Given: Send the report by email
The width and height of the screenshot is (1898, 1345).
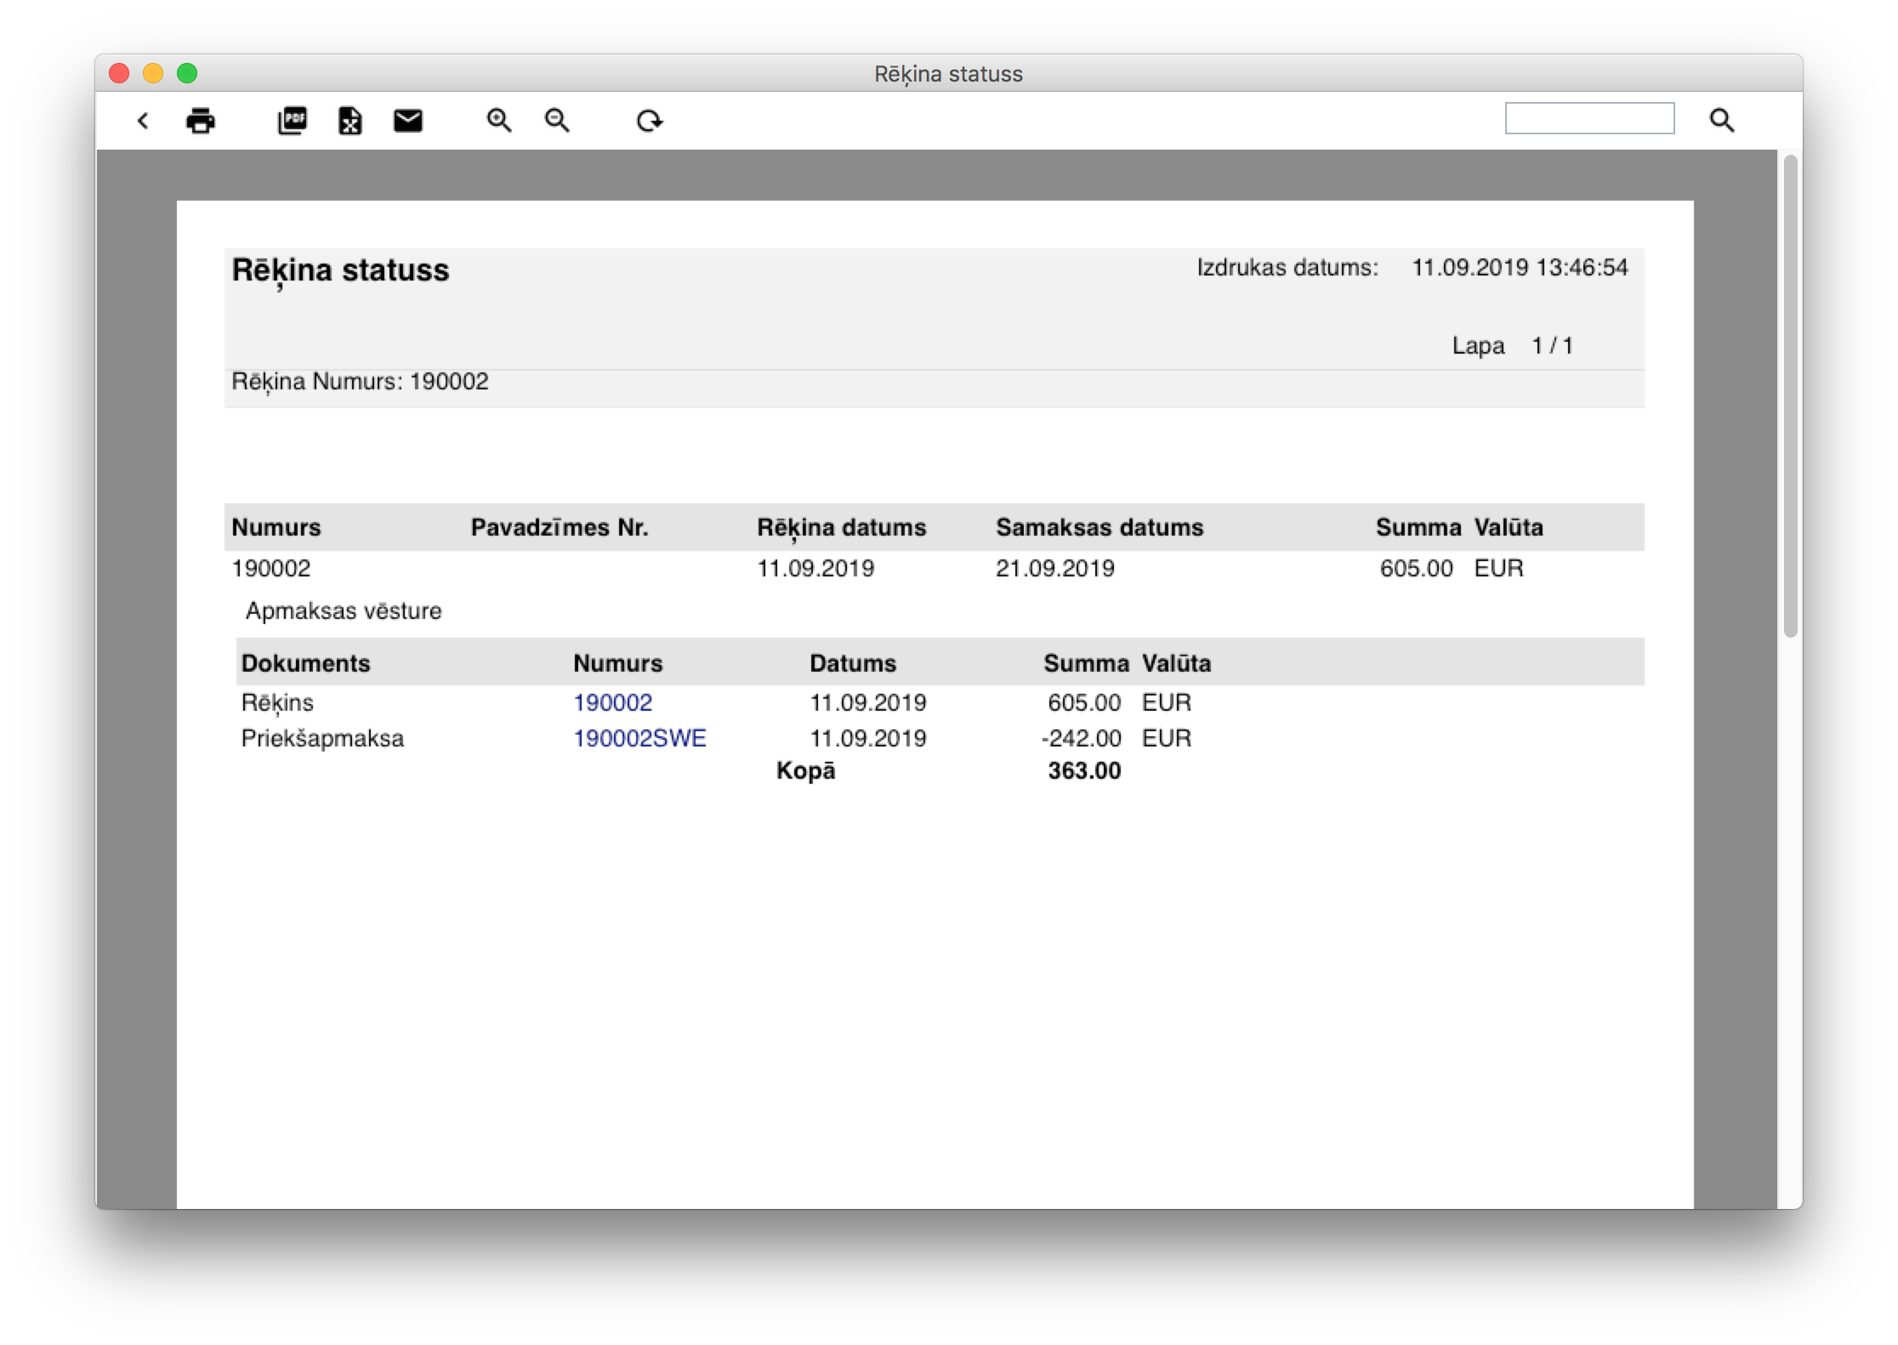Looking at the screenshot, I should point(408,121).
